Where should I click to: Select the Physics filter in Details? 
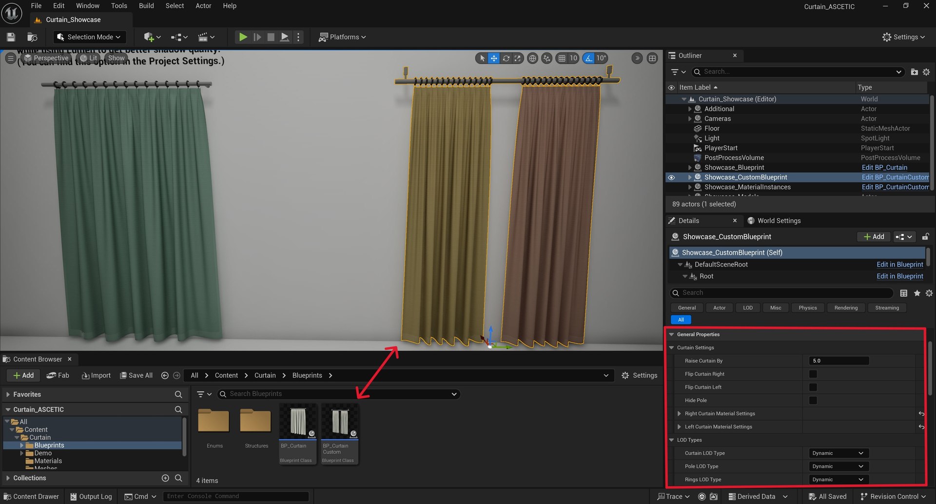(808, 308)
